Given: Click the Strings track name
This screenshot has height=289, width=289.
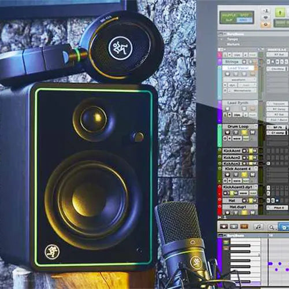Looking at the screenshot, I should 232,62.
